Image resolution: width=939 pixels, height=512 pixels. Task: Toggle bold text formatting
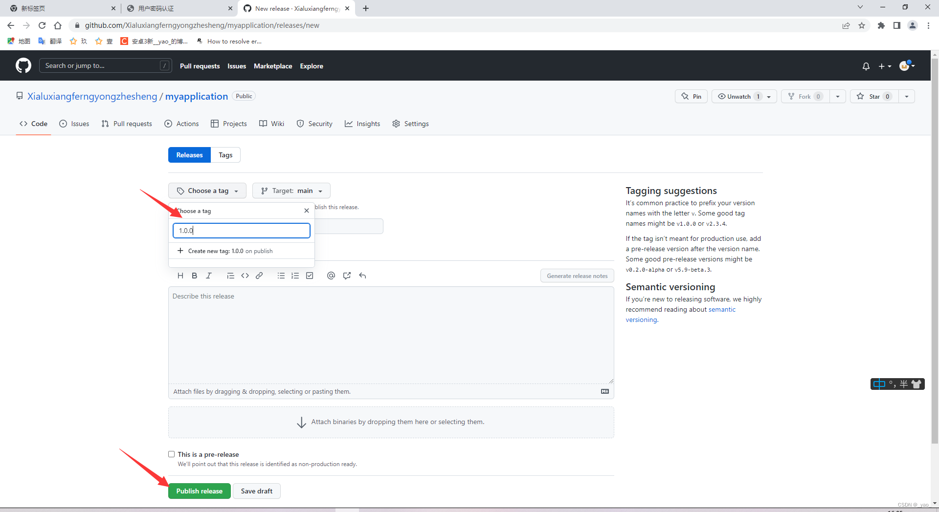click(195, 276)
